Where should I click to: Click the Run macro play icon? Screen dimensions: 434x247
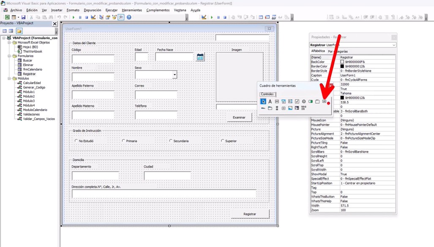tap(74, 17)
